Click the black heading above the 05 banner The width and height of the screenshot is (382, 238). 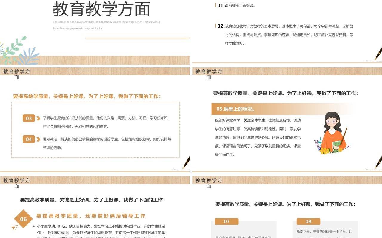click(285, 93)
